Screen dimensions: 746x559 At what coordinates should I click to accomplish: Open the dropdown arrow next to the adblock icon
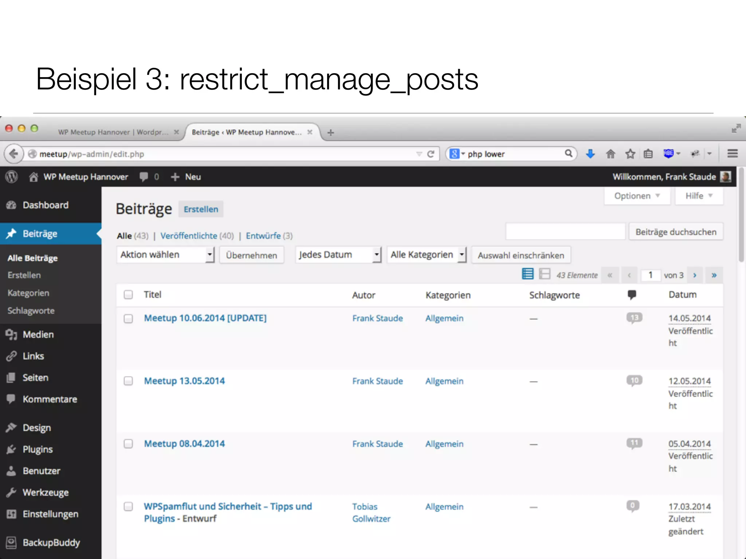[x=678, y=154]
